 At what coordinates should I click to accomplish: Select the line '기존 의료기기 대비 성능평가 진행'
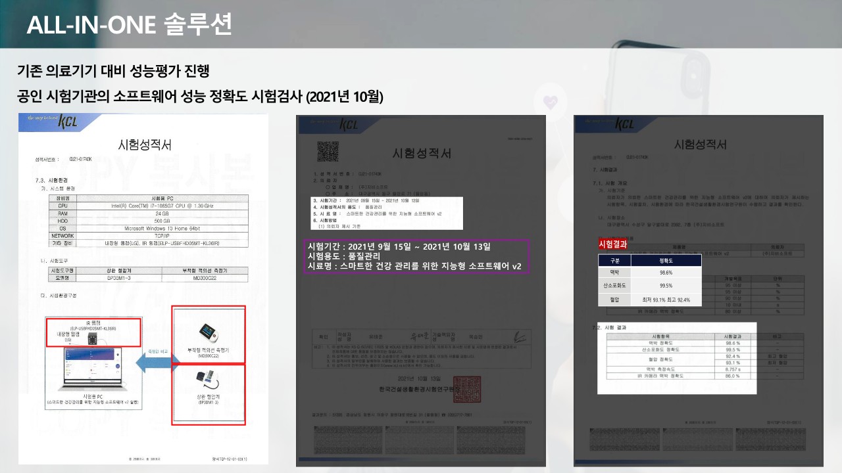pyautogui.click(x=113, y=70)
